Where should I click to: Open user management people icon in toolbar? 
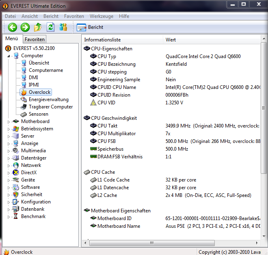click(x=63, y=27)
